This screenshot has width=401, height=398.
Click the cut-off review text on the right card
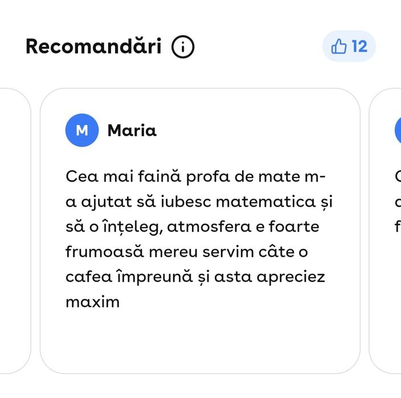tap(397, 202)
